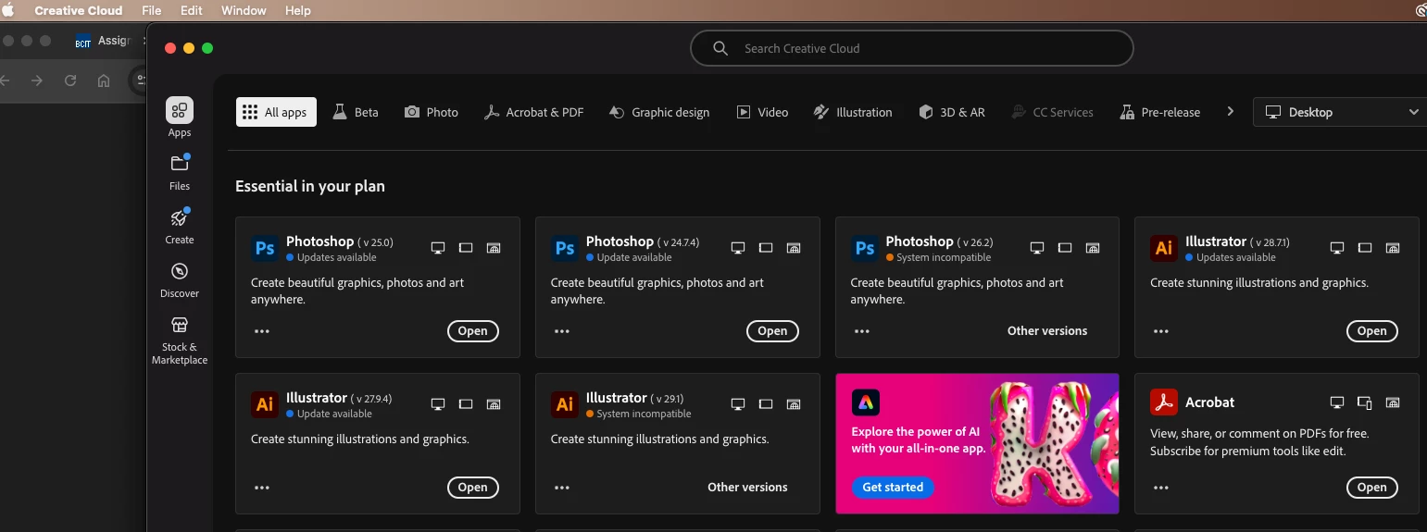This screenshot has height=532, width=1427.
Task: Click the home icon in the browser window
Action: point(104,80)
